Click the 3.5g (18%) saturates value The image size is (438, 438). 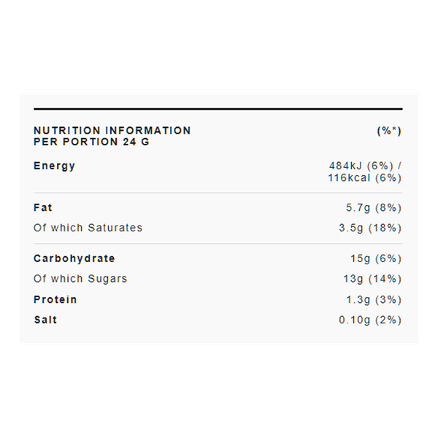(371, 228)
